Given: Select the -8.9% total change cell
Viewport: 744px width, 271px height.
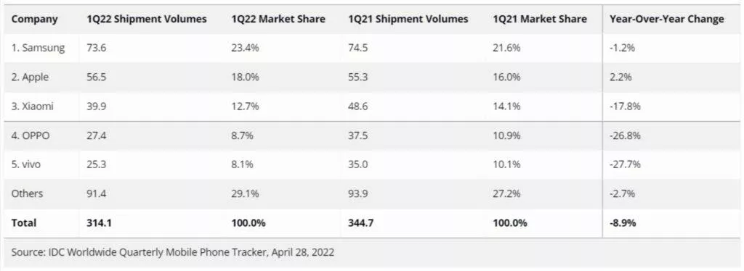Looking at the screenshot, I should 623,222.
